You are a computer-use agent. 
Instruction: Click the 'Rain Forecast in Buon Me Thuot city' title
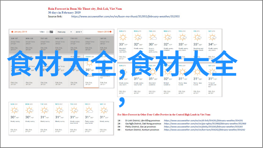click(85, 9)
